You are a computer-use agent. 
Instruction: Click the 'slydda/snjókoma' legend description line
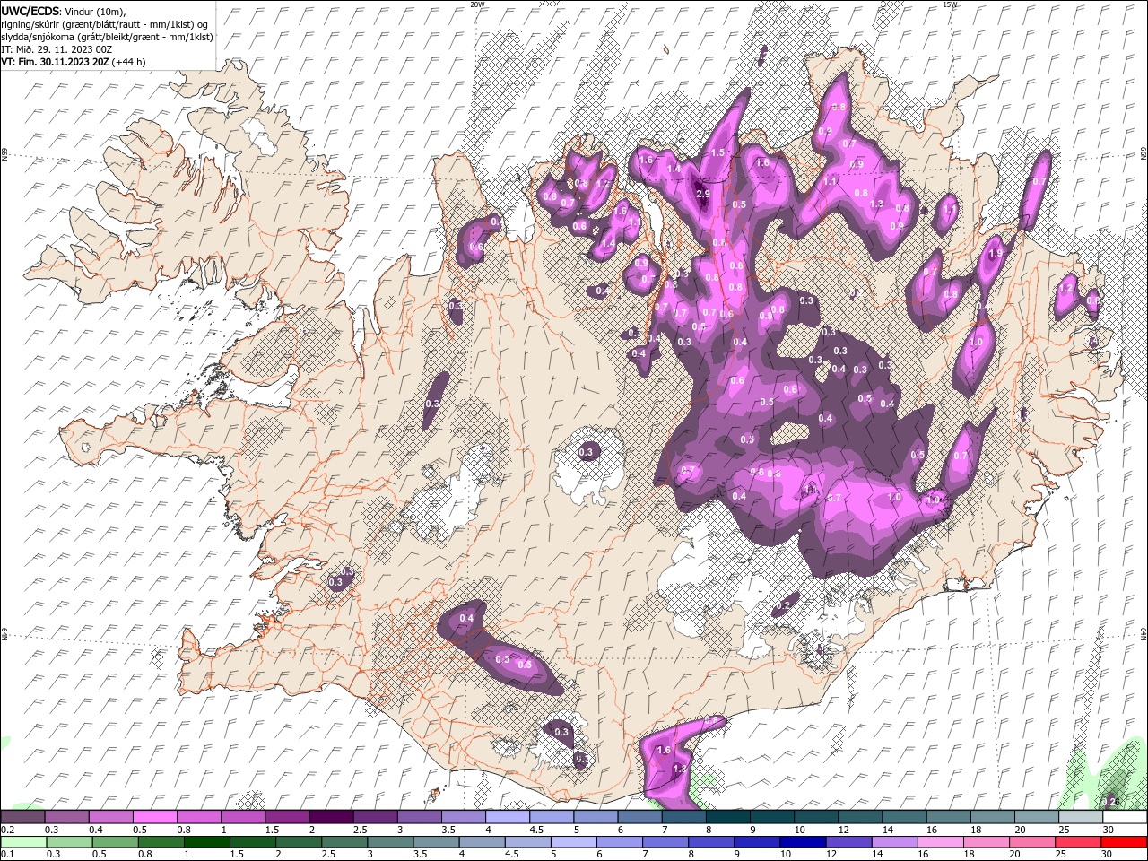(108, 37)
